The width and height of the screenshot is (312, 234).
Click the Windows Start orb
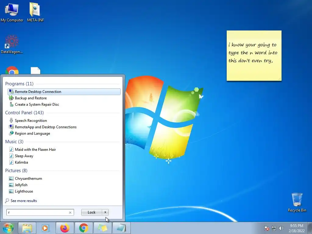click(x=8, y=228)
